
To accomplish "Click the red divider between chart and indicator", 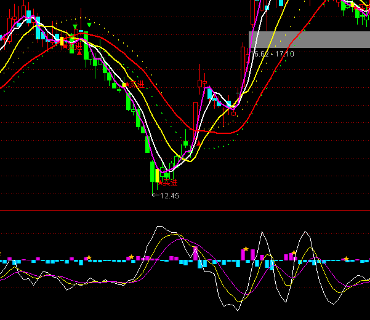I will pyautogui.click(x=185, y=211).
